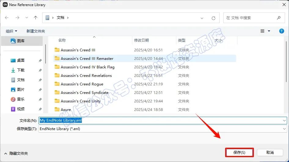Select 音乐 in the sidebar
289x162 pixels.
(21, 99)
